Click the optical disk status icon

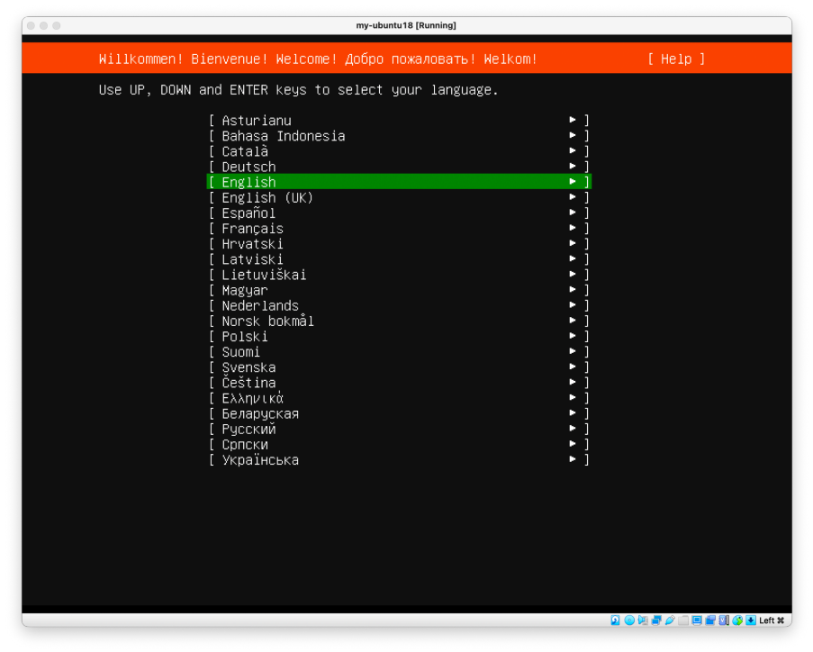pyautogui.click(x=629, y=620)
